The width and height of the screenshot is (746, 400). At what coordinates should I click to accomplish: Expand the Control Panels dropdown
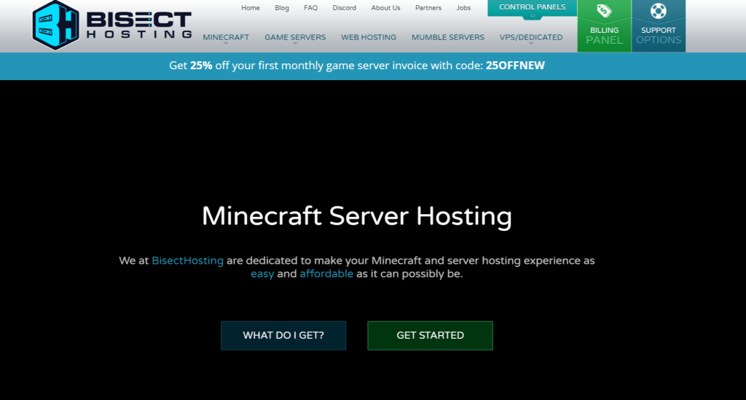532,7
